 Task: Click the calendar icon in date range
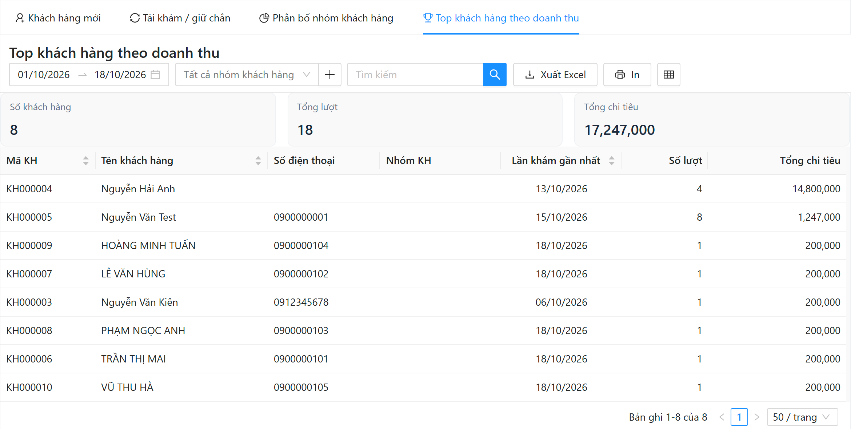(155, 75)
